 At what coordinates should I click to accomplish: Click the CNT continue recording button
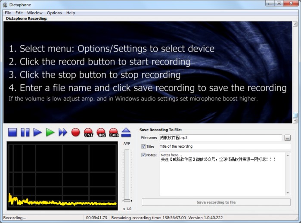[88, 133]
